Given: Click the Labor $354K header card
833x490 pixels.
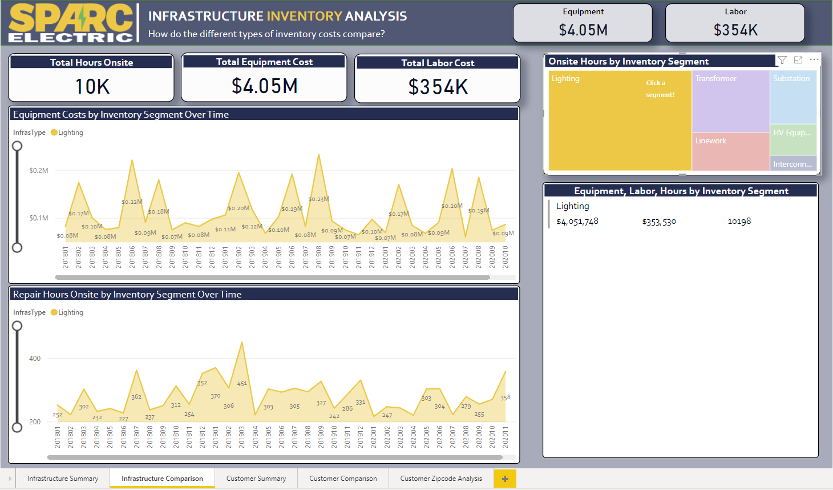Looking at the screenshot, I should (735, 23).
